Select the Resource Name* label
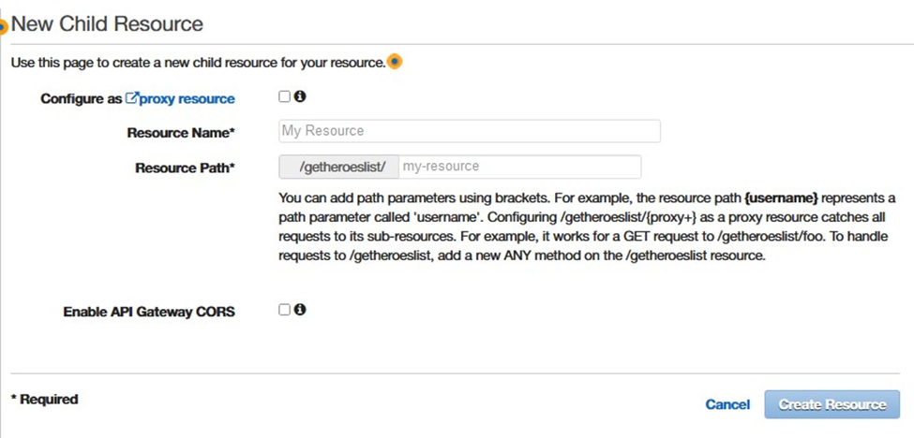This screenshot has width=914, height=438. pos(181,133)
